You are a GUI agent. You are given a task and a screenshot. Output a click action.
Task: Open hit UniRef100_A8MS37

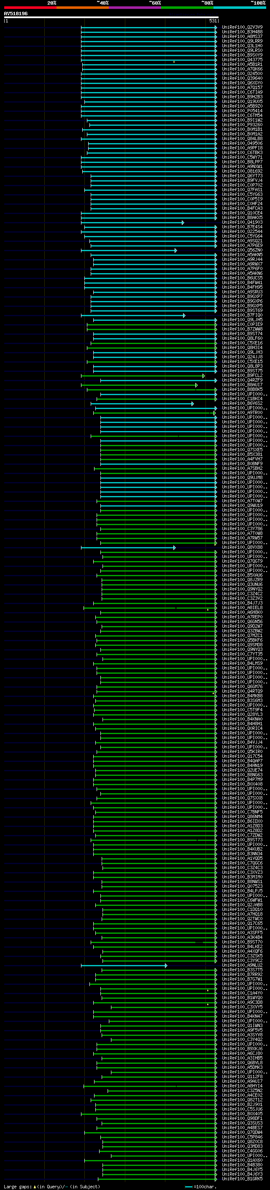click(242, 36)
